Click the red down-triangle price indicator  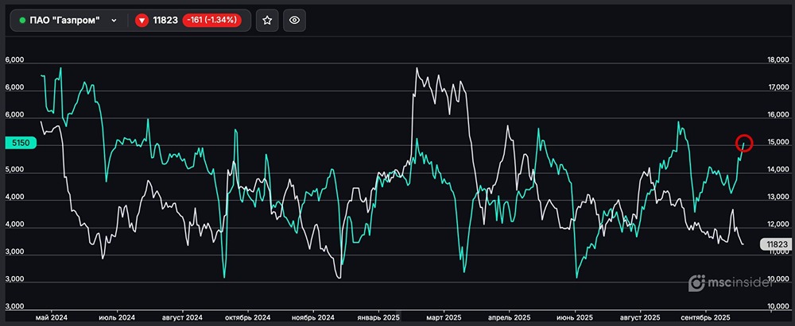142,21
